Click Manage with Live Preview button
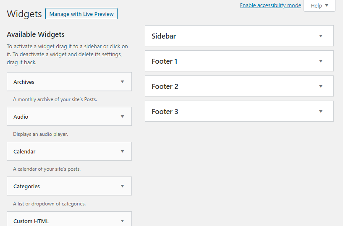 coord(81,14)
